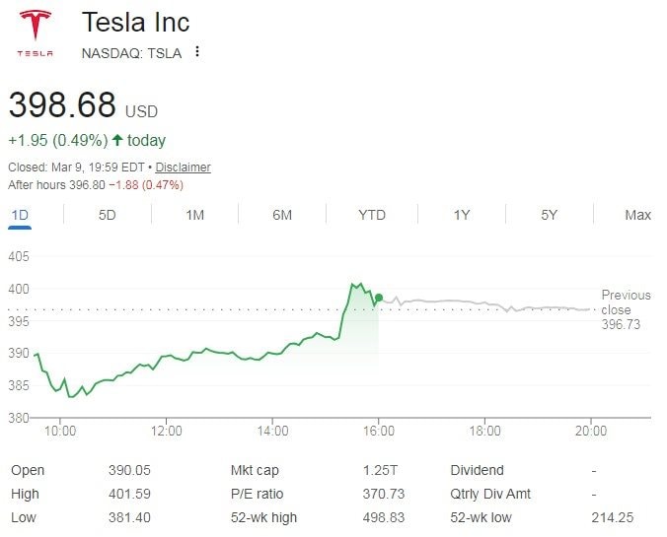The height and width of the screenshot is (537, 667).
Task: Click the Mkt cap value 1.25T
Action: click(379, 470)
